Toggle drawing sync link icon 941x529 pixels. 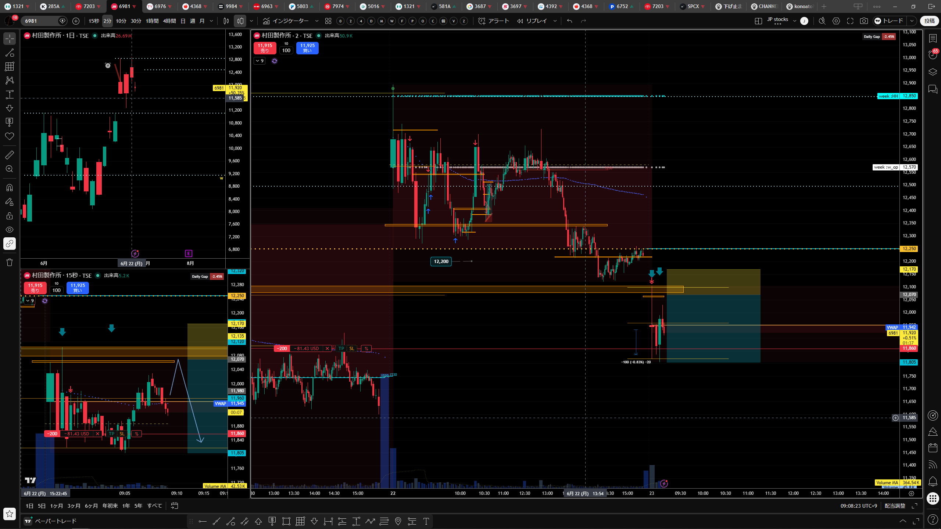click(x=10, y=244)
